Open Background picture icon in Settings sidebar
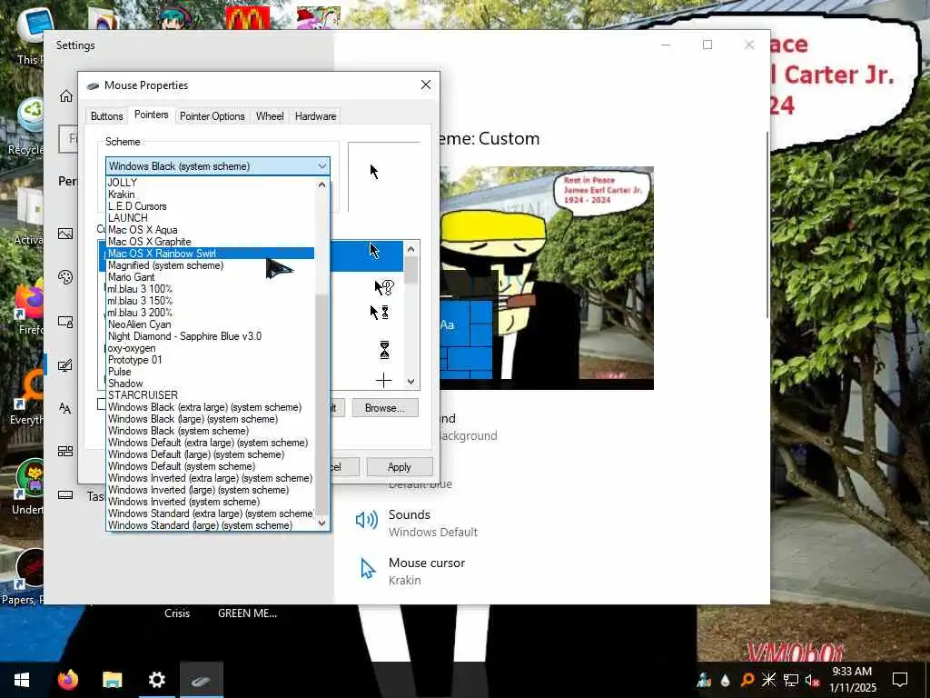 [65, 234]
